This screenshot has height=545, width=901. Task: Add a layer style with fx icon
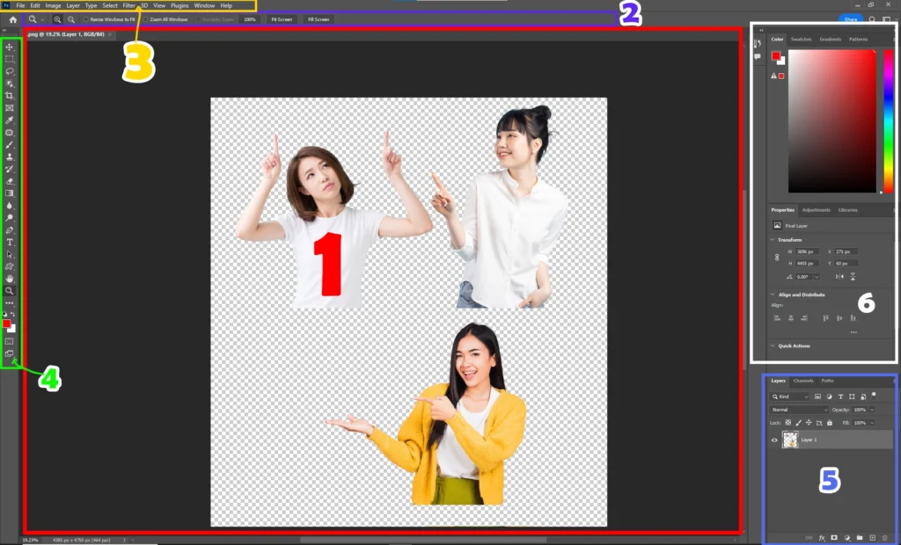click(822, 538)
